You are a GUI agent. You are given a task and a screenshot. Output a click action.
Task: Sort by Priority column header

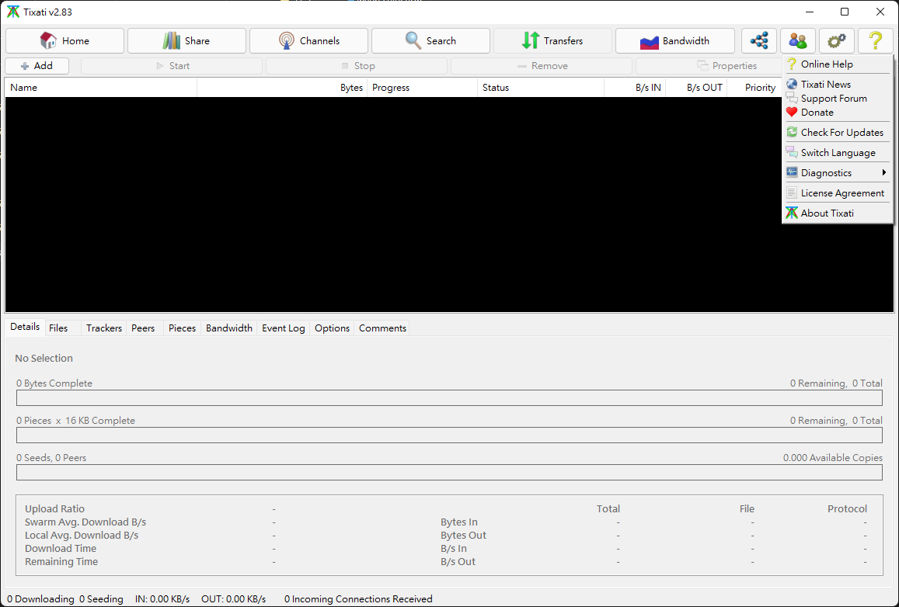(x=754, y=88)
